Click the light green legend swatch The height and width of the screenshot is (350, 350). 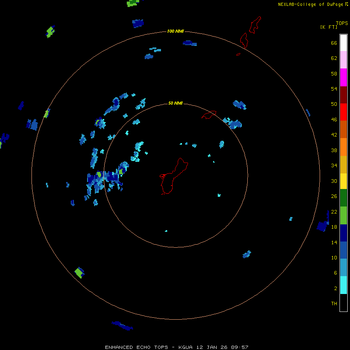point(343,215)
